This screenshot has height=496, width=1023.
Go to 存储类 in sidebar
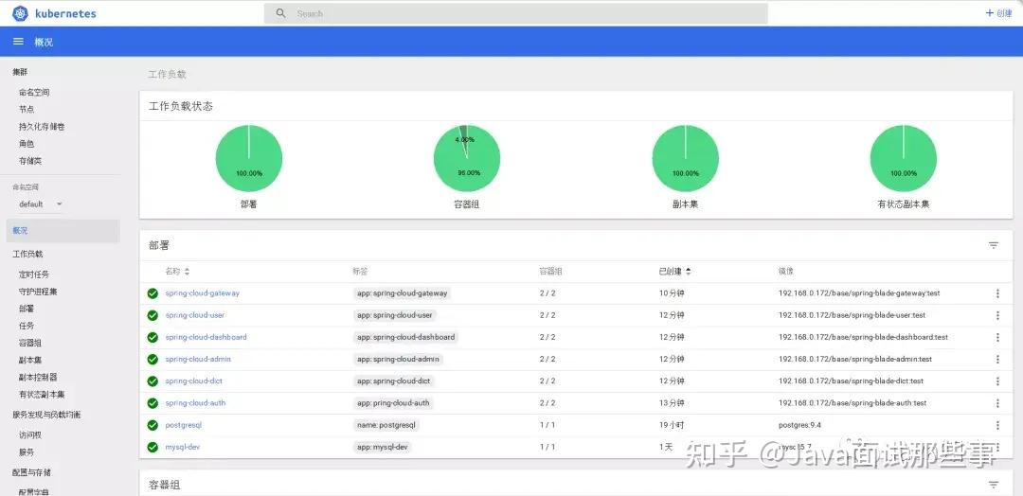[x=30, y=161]
